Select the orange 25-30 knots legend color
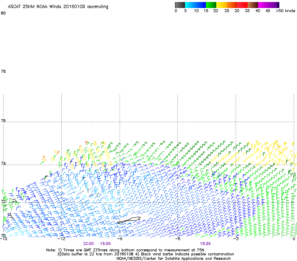The height and width of the screenshot is (261, 297). click(x=232, y=5)
